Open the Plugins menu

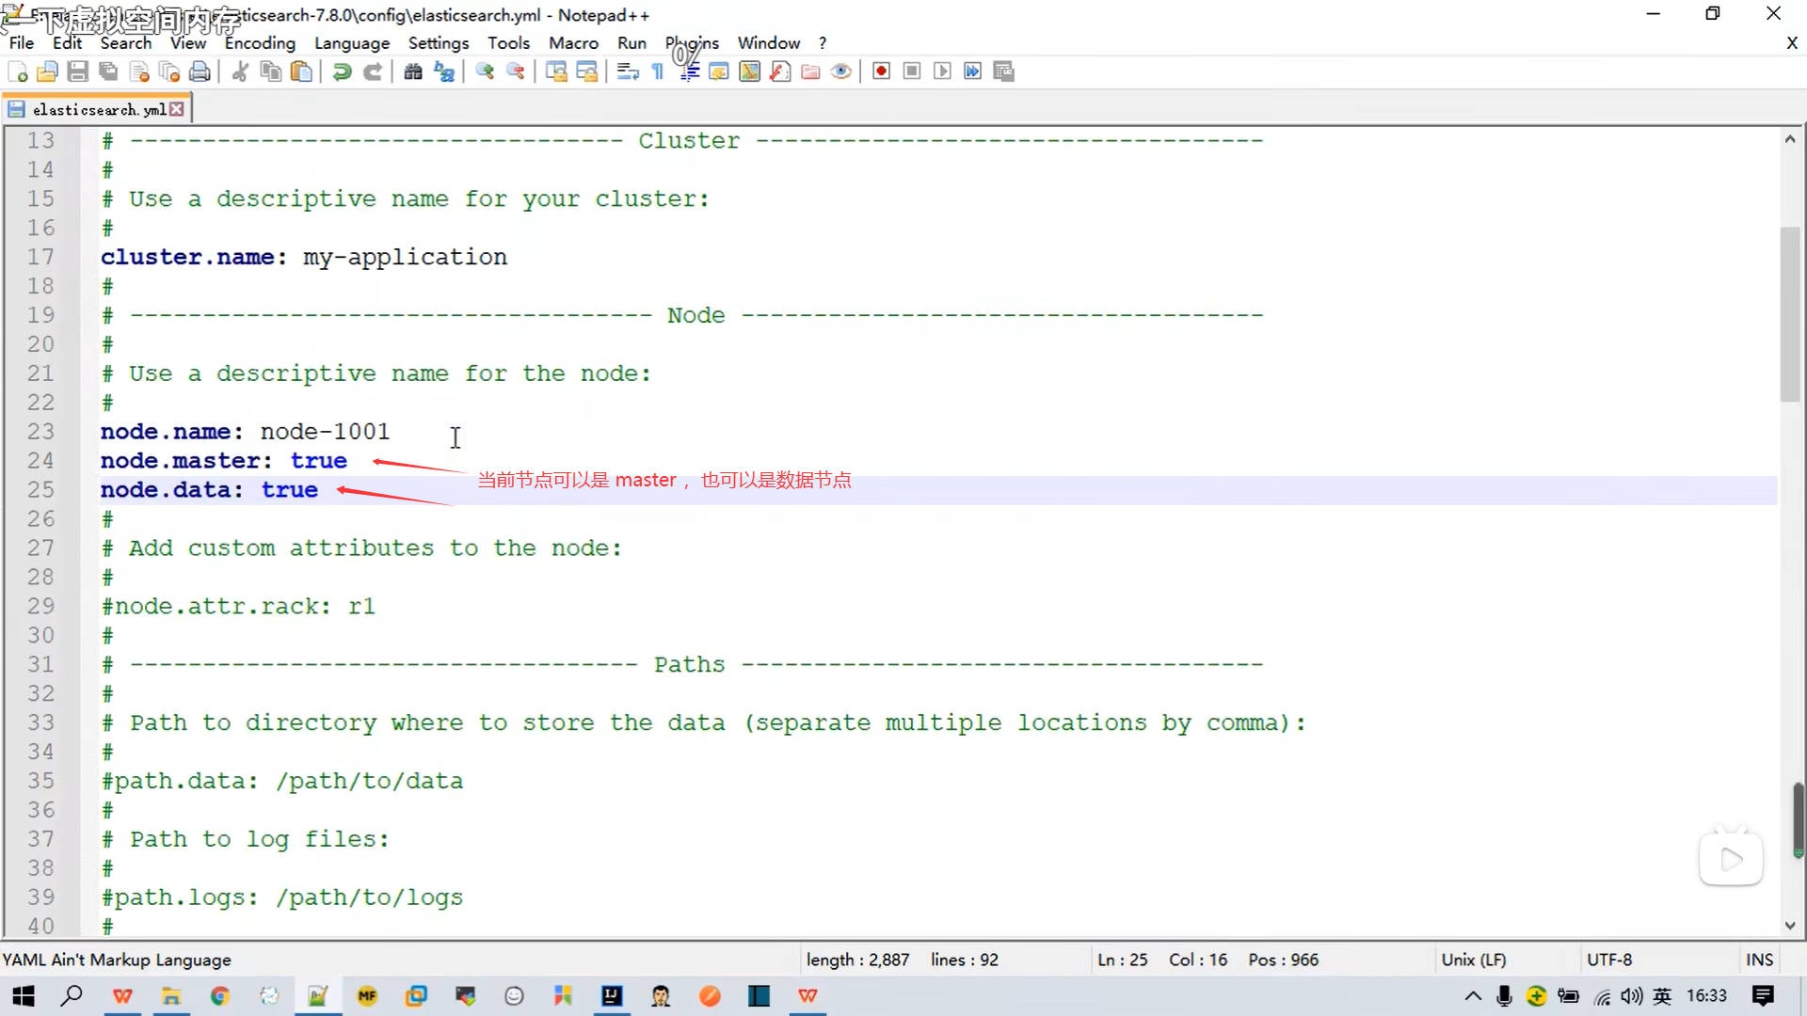(x=692, y=43)
